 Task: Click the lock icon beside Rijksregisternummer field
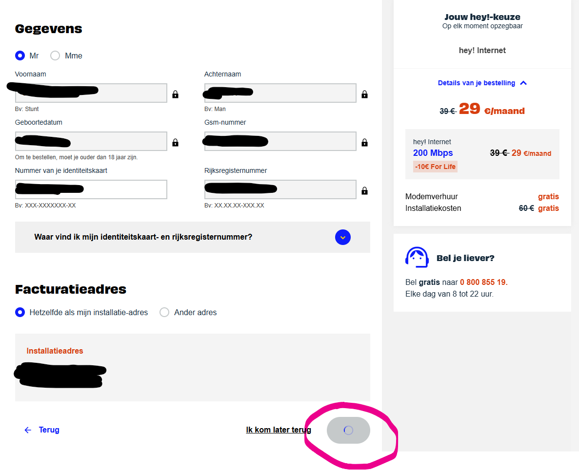(x=364, y=191)
